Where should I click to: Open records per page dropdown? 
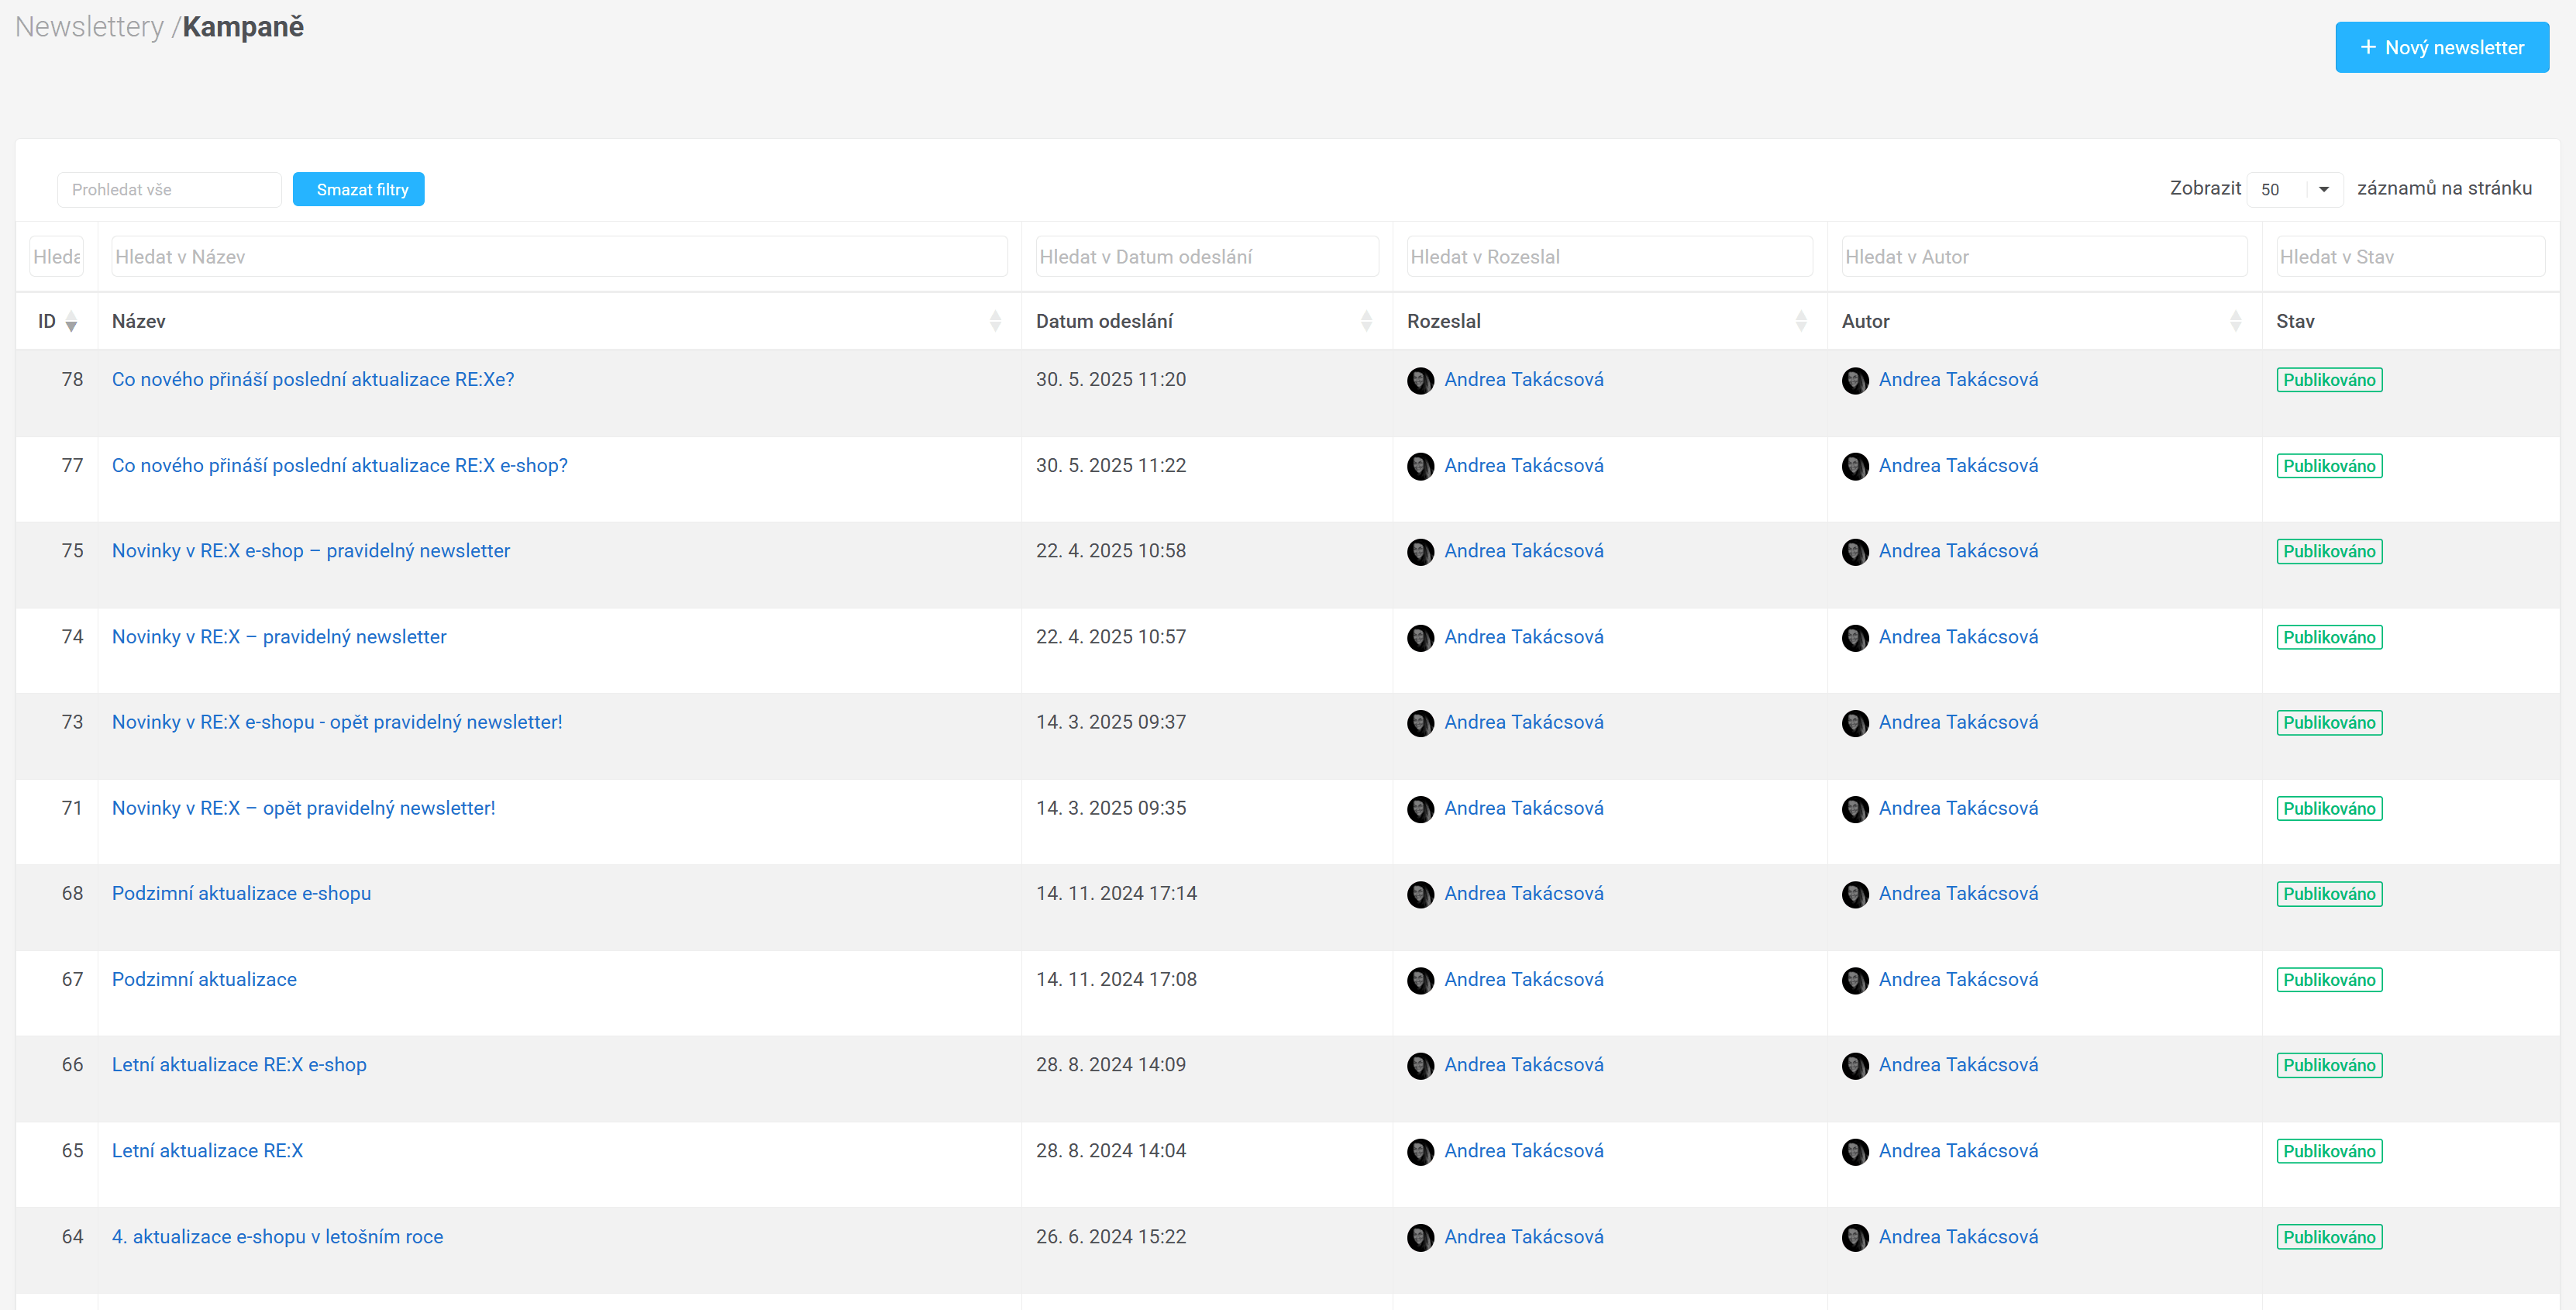click(2294, 189)
